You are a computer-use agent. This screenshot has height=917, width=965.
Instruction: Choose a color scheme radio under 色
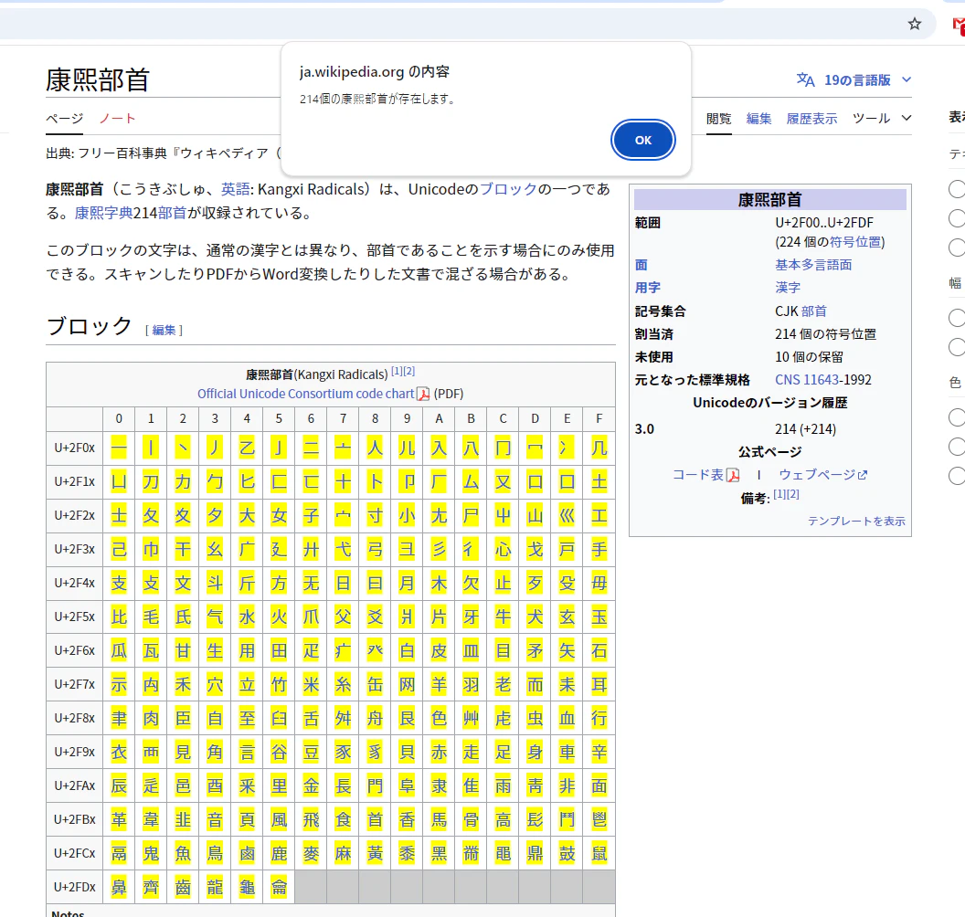point(958,418)
